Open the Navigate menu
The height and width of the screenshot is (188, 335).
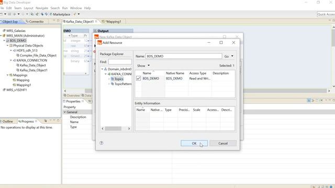[42, 8]
